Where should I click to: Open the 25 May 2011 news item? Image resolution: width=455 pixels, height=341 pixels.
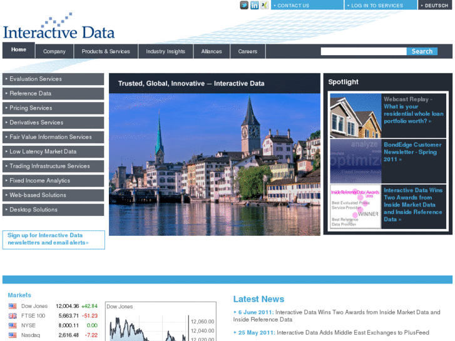(331, 333)
